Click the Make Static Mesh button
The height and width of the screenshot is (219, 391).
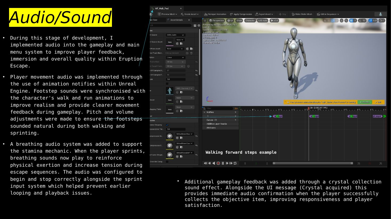(302, 14)
